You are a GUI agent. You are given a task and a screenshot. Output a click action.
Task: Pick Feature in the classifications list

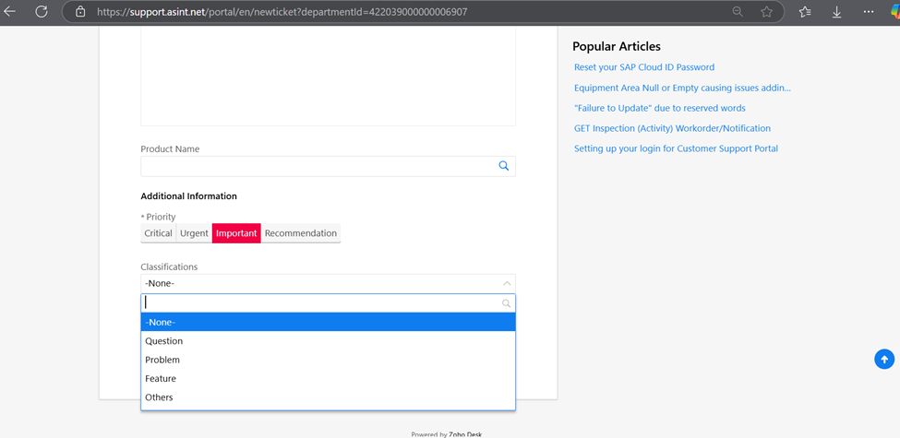(x=161, y=379)
